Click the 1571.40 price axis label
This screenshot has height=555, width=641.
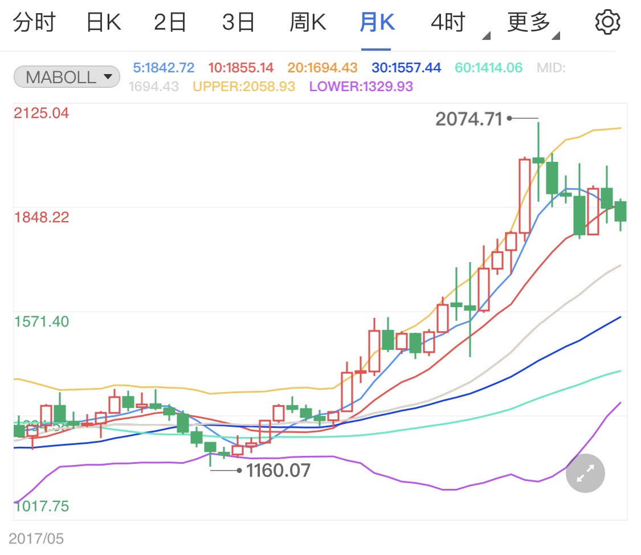[41, 321]
